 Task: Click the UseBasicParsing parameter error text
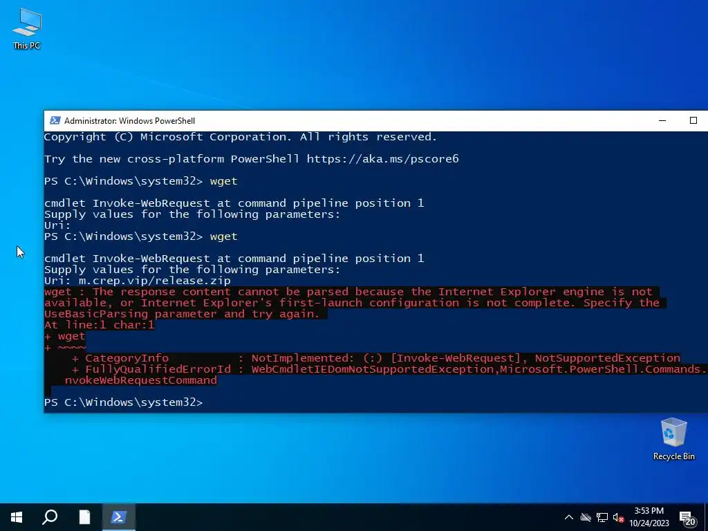click(182, 314)
